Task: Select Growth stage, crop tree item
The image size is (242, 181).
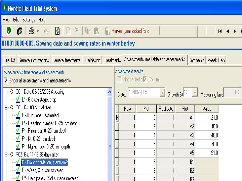Action: (x=39, y=100)
